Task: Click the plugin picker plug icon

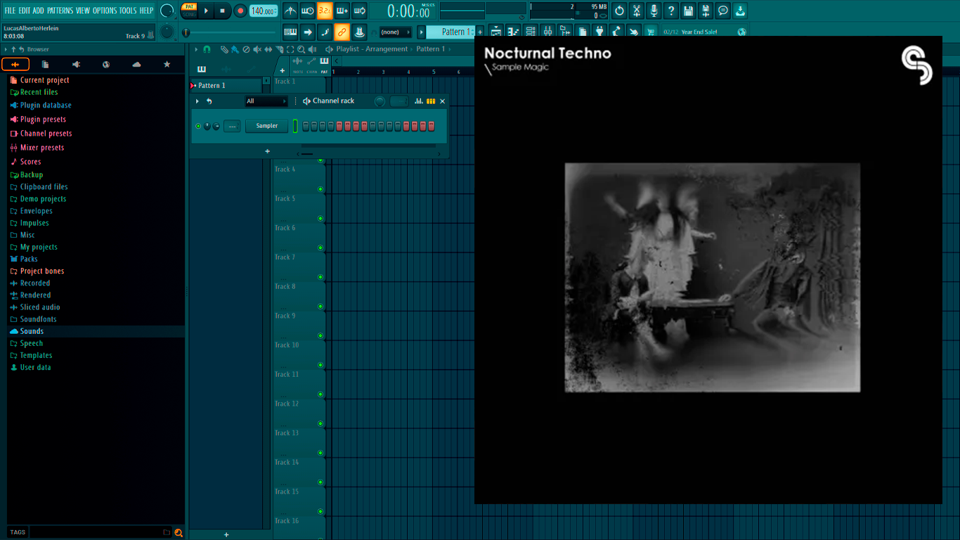Action: click(x=599, y=32)
